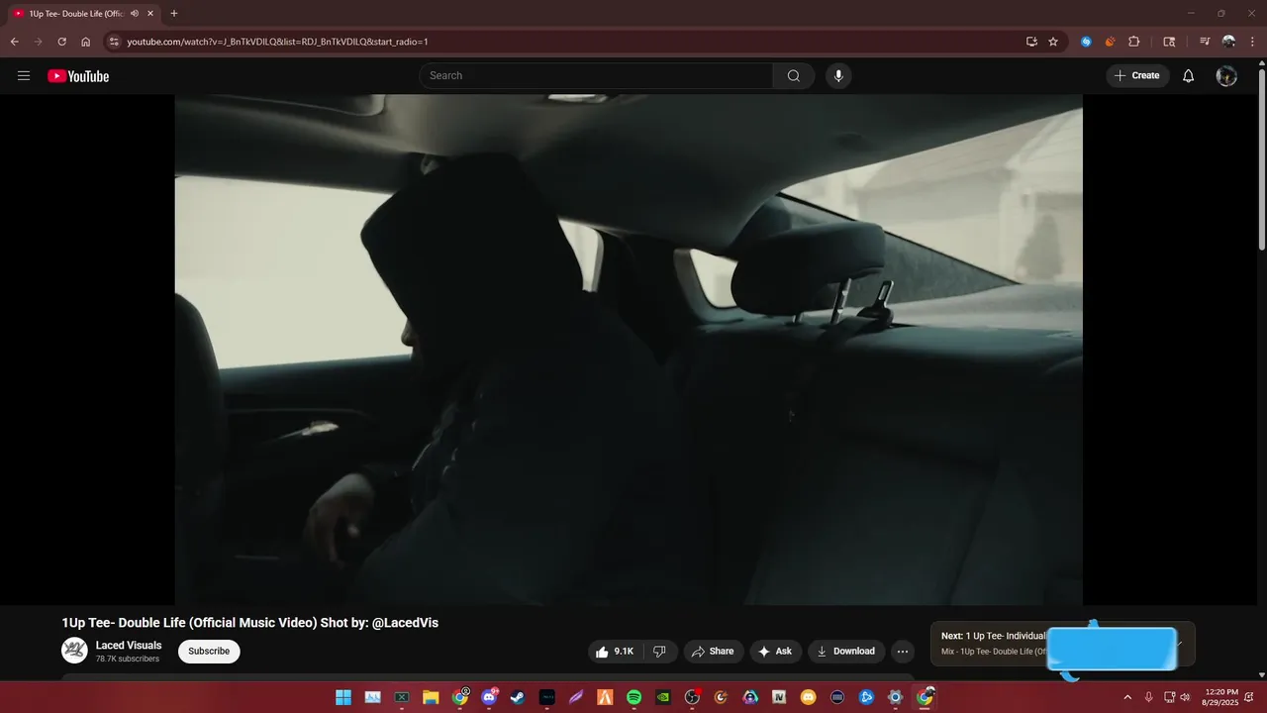Open a new browser tab

click(x=174, y=14)
